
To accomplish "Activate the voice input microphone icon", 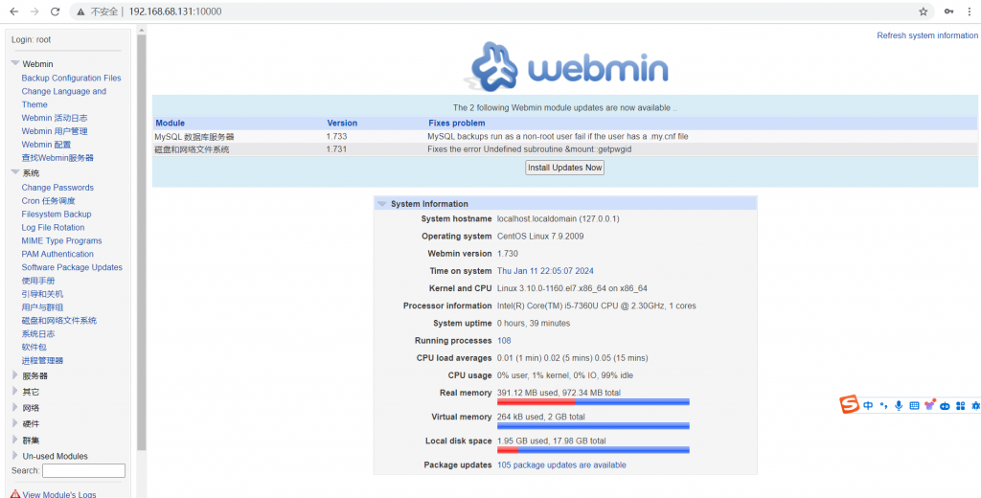I will (x=899, y=406).
